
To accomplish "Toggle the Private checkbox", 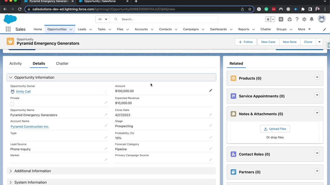I will click(12, 104).
